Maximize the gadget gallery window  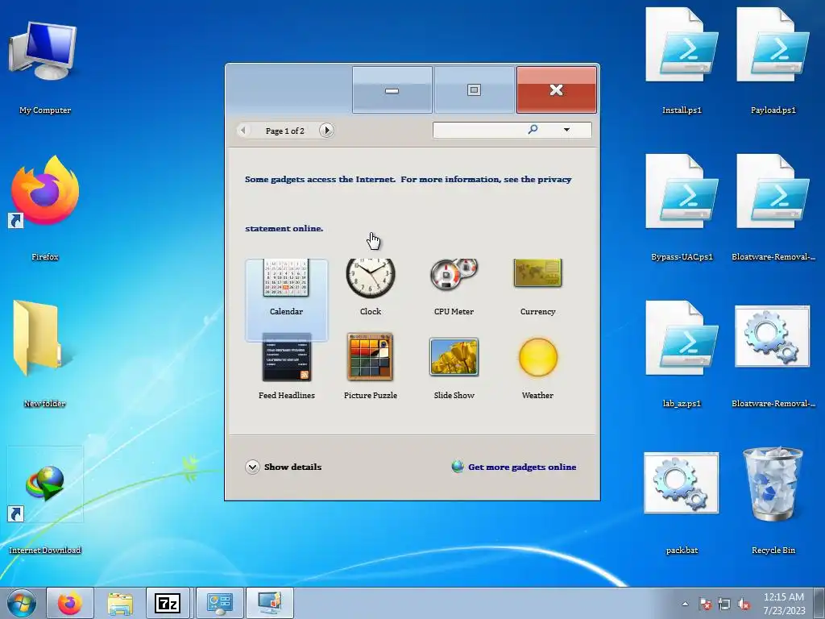pos(474,89)
